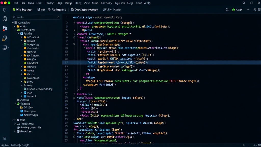Click the globe icon in top-right toolbar
This screenshot has width=261, height=147.
(x=227, y=10)
